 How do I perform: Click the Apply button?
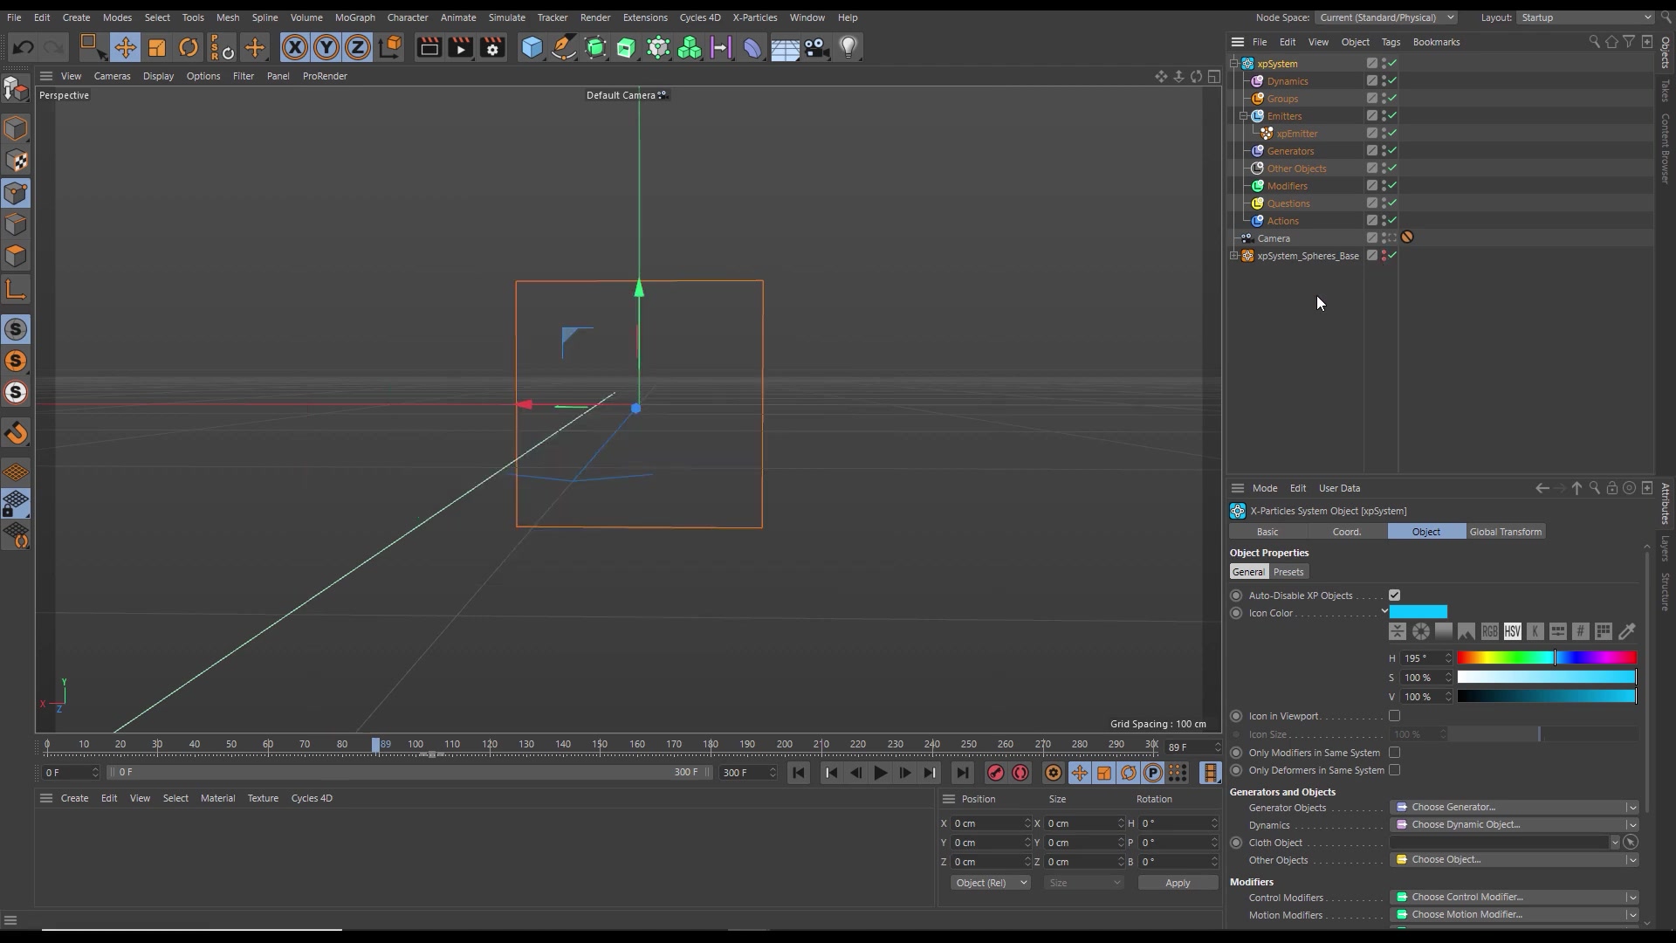tap(1178, 883)
